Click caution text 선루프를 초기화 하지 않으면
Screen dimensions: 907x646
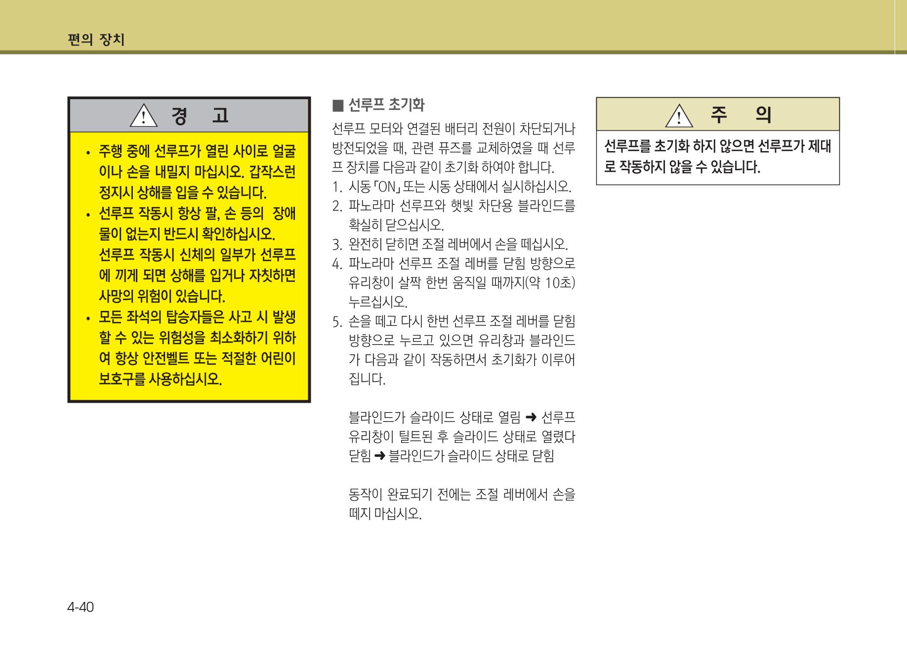point(718,147)
